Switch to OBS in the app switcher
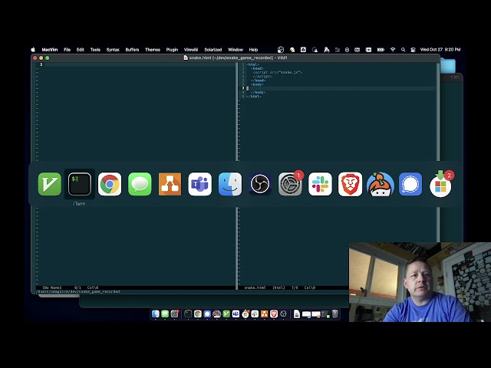The image size is (491, 368). 260,184
